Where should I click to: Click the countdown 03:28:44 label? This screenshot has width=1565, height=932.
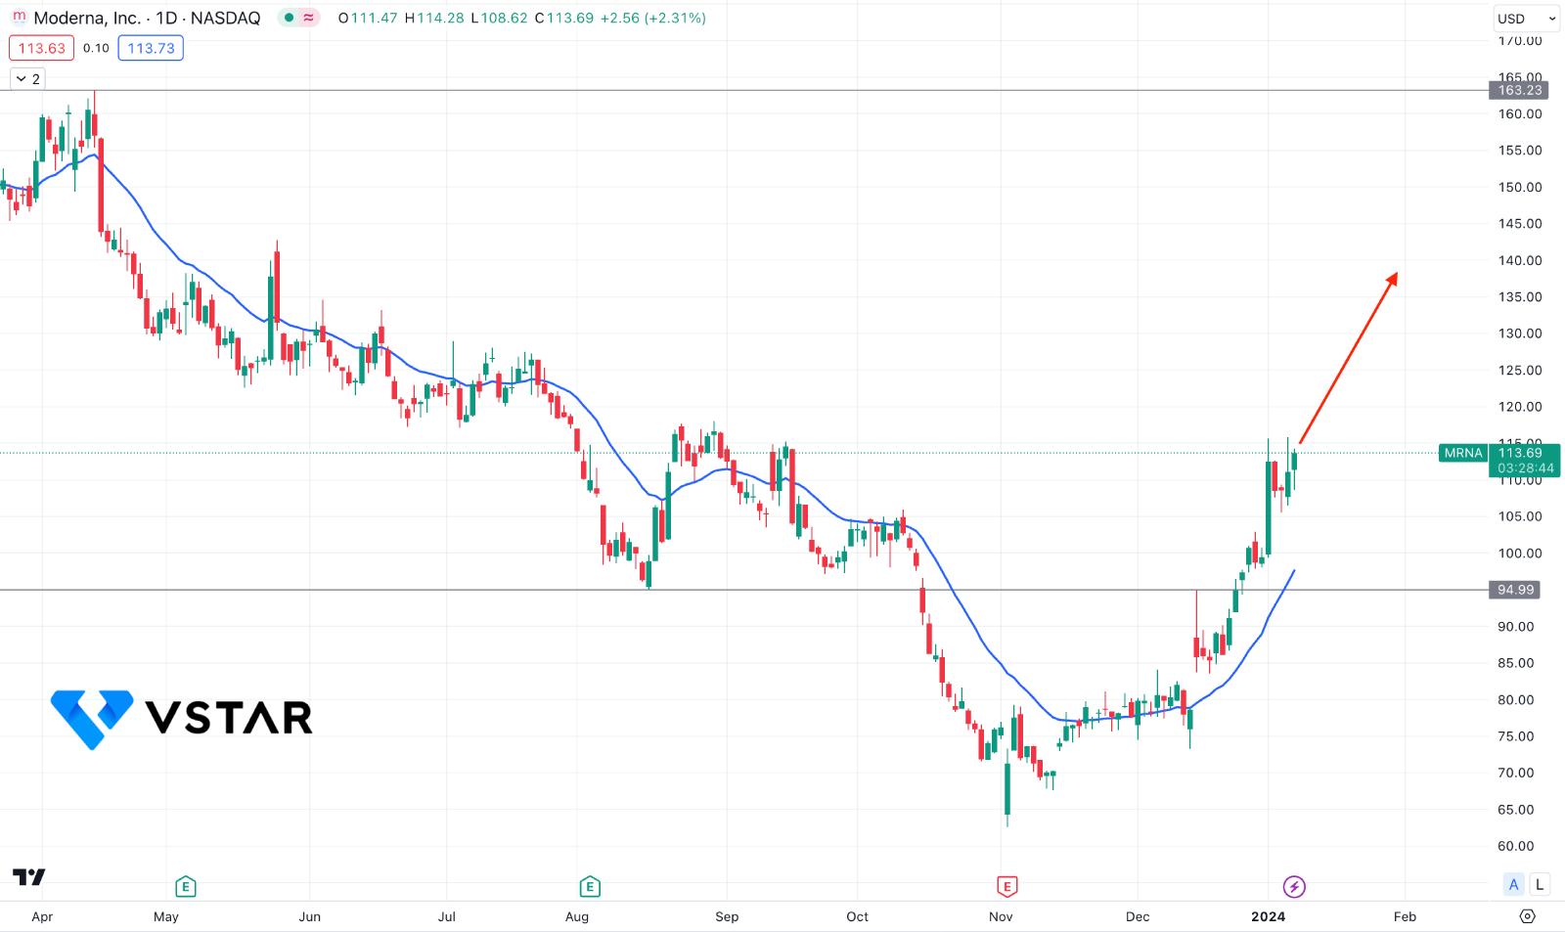pyautogui.click(x=1526, y=468)
